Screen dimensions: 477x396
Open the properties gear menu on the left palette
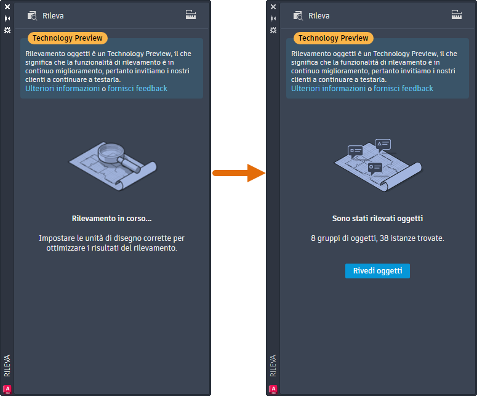tap(7, 30)
